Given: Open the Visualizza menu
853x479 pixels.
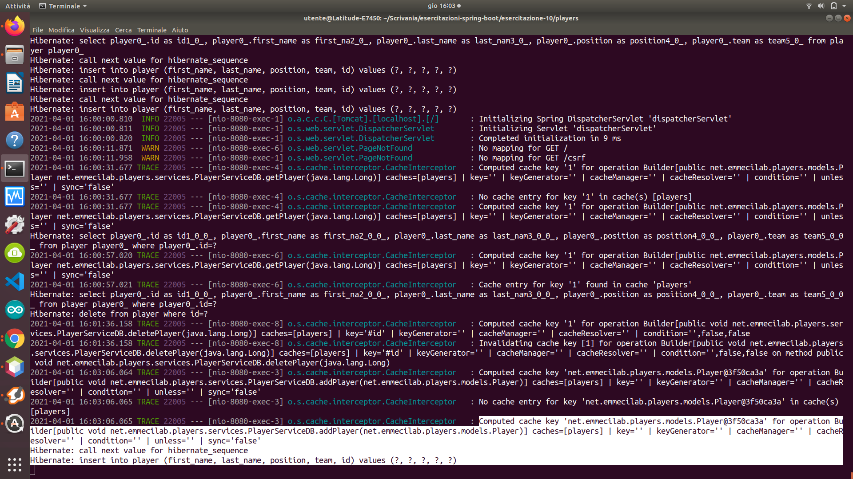Looking at the screenshot, I should (x=95, y=30).
